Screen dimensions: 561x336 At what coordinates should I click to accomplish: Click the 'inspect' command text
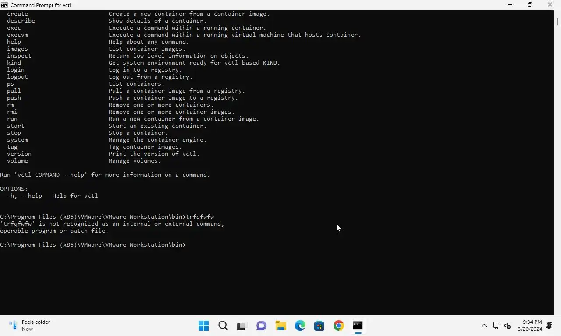coord(19,56)
